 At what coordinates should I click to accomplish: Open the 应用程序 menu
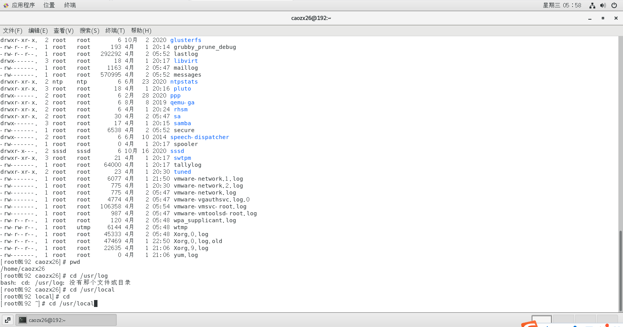(23, 5)
